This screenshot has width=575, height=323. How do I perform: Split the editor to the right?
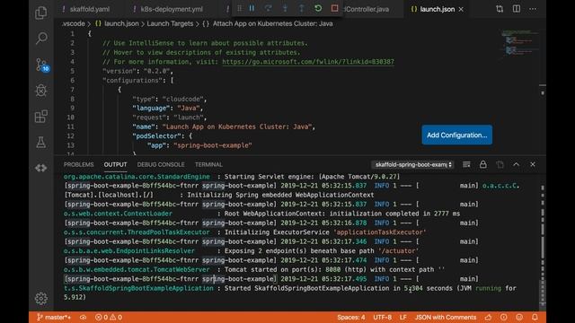(x=517, y=9)
